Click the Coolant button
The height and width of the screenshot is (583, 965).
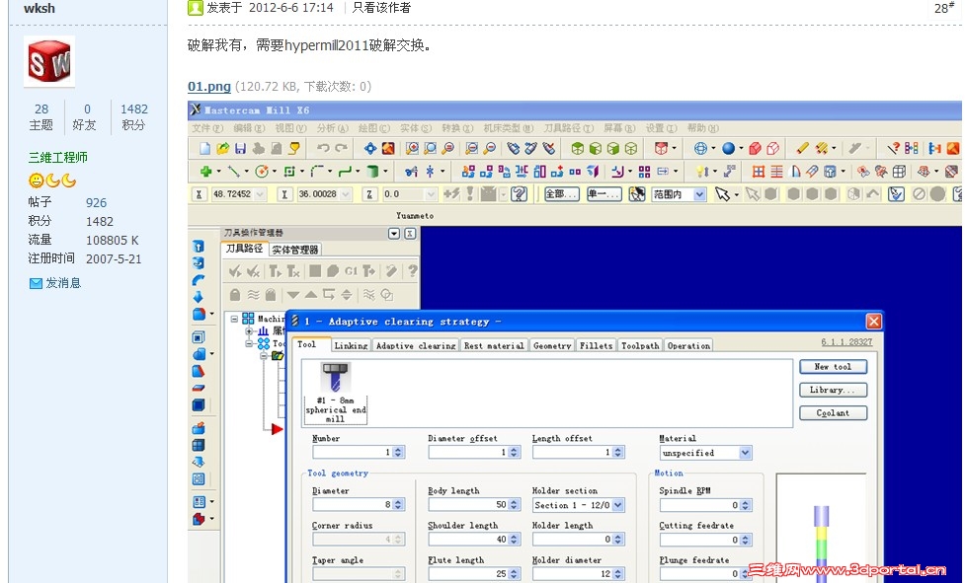click(834, 412)
